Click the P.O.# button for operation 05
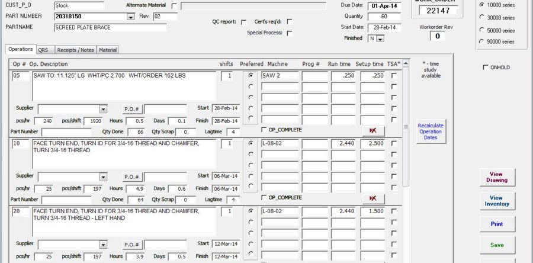 (132, 110)
